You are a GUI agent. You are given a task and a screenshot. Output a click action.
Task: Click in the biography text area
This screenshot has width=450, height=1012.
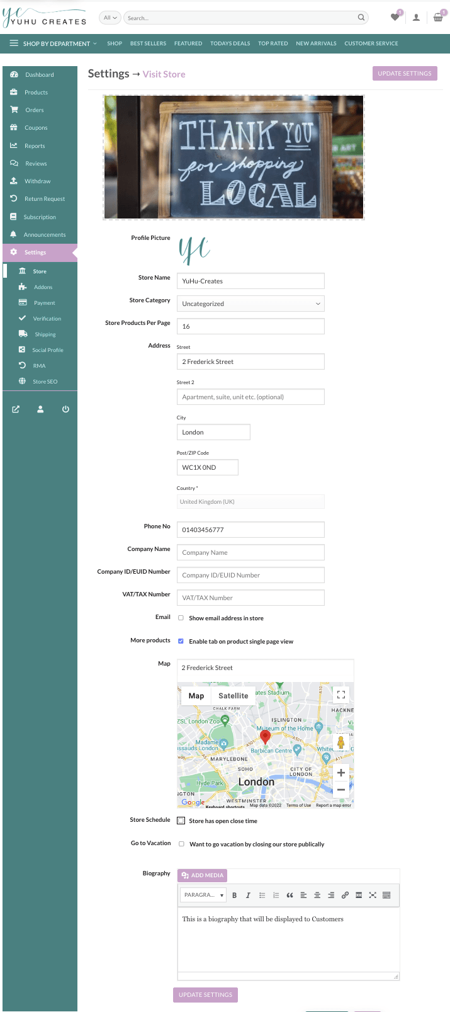click(288, 940)
